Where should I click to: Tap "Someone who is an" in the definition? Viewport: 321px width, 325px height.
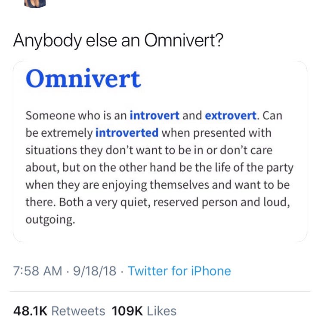click(76, 116)
